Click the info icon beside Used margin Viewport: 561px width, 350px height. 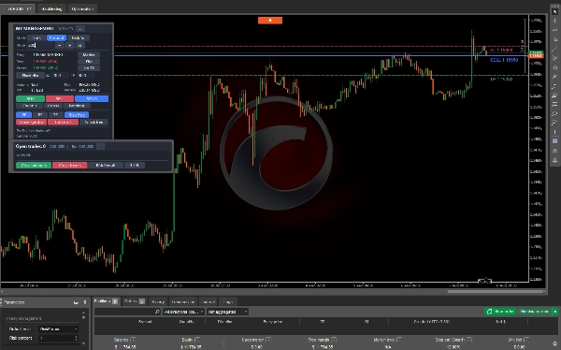tap(268, 340)
